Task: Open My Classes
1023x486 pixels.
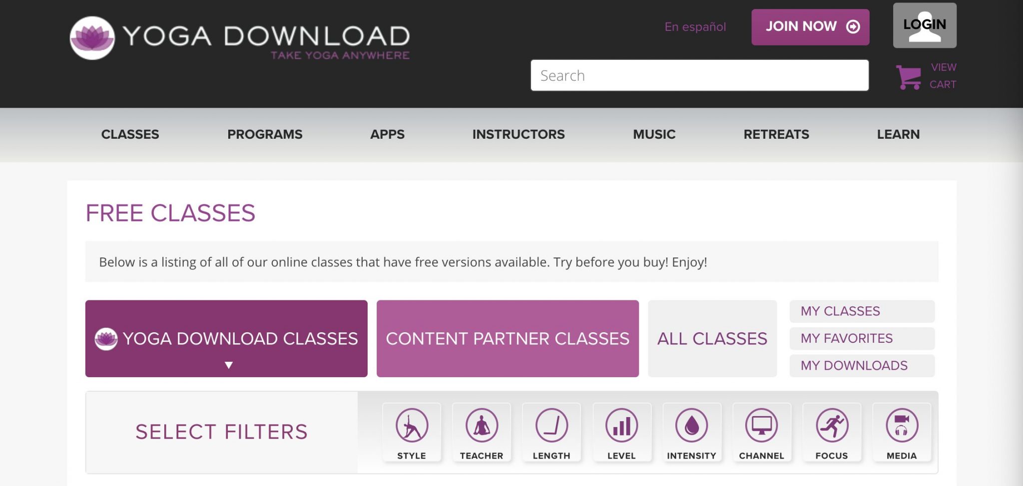Action: [x=862, y=311]
